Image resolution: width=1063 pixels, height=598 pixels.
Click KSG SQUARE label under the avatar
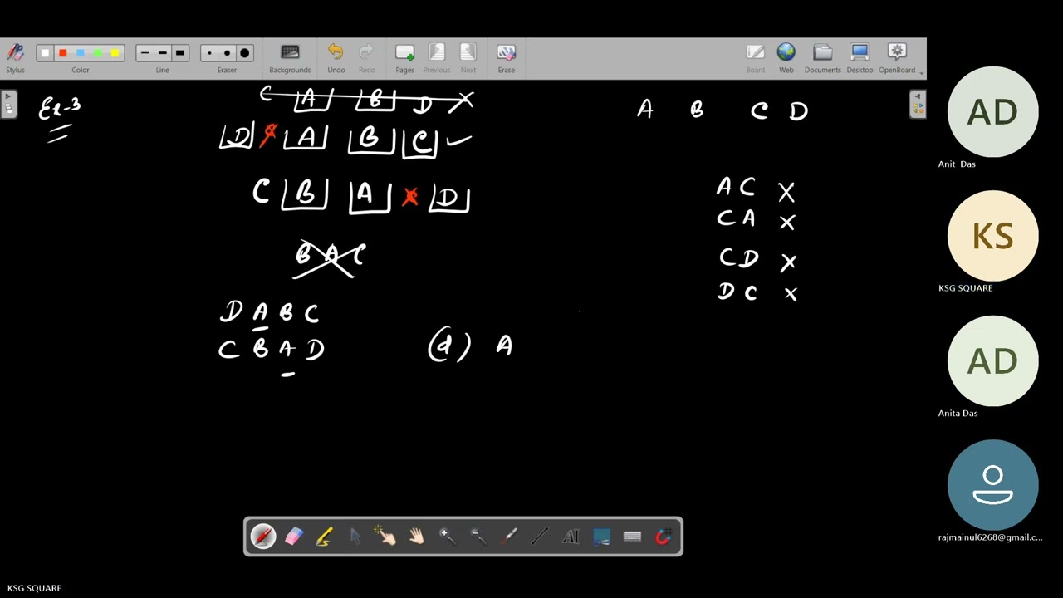965,288
